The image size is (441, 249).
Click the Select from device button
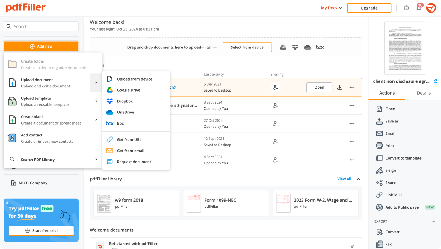(x=247, y=47)
